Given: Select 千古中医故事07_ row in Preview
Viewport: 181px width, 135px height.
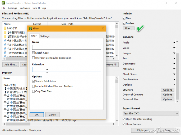Looking at the screenshot, I should (x=15, y=117).
